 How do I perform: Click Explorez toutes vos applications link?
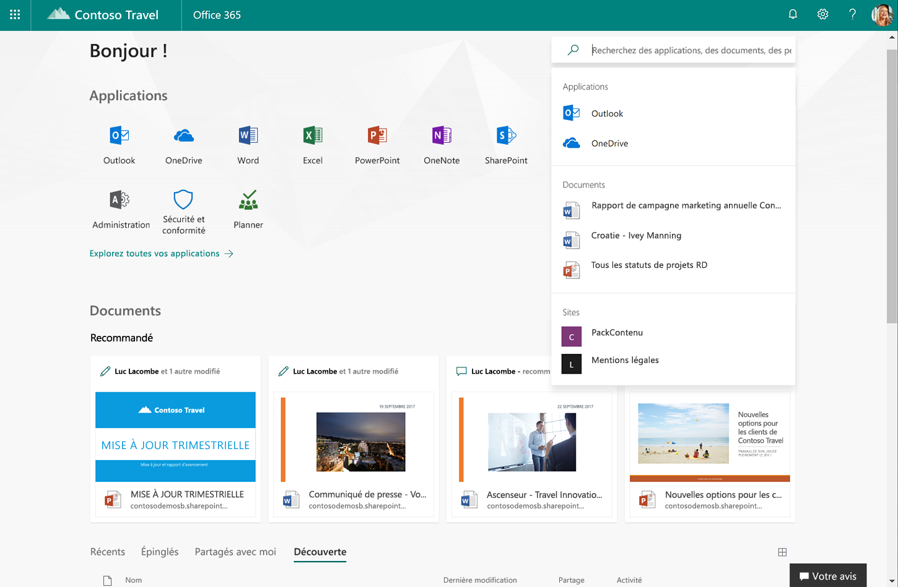(x=161, y=254)
